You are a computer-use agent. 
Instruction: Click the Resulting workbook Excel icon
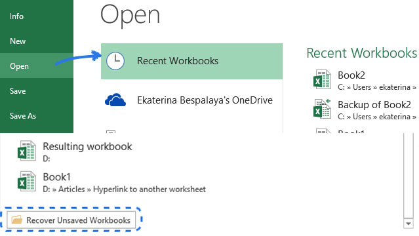click(27, 151)
